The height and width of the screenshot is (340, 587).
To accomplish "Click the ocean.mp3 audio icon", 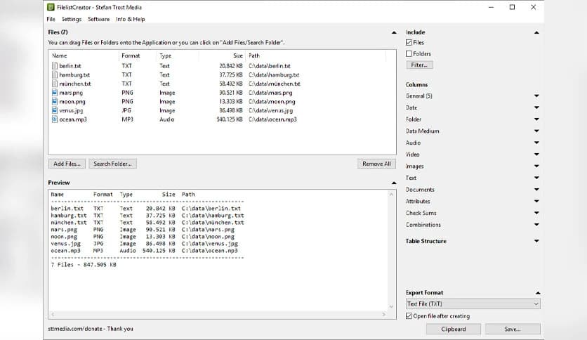I will [55, 119].
